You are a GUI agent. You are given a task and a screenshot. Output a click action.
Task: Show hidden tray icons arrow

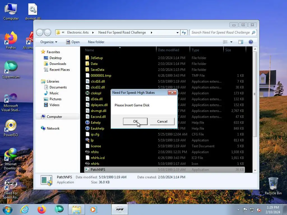238,210
